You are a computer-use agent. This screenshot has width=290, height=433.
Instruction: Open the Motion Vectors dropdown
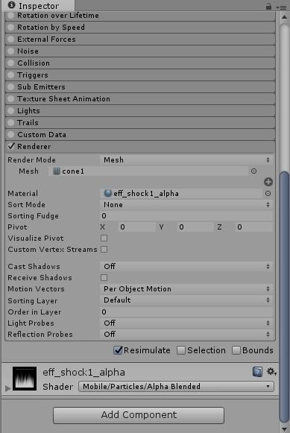(x=186, y=289)
